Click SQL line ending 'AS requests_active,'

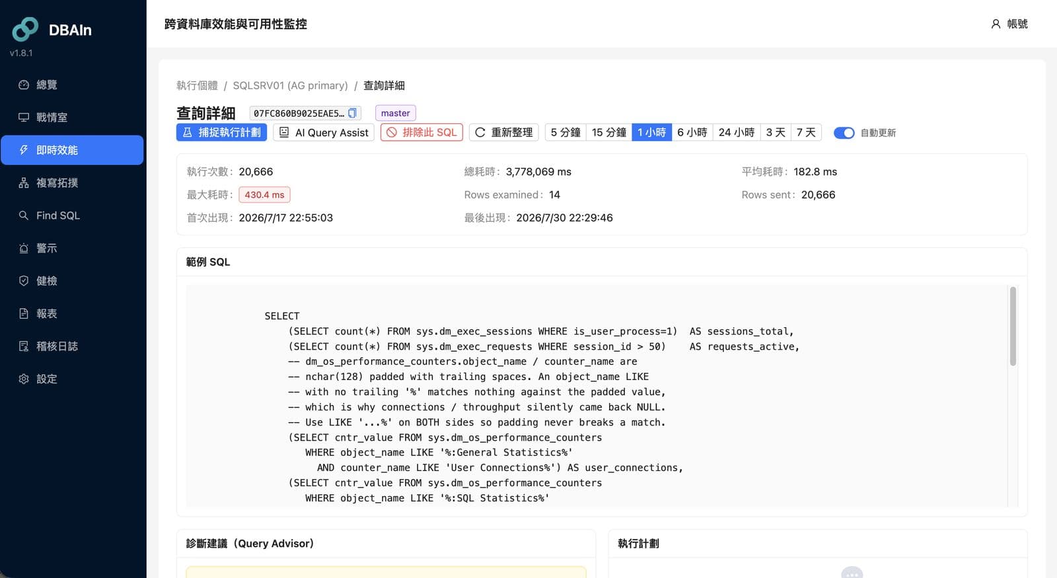click(544, 346)
